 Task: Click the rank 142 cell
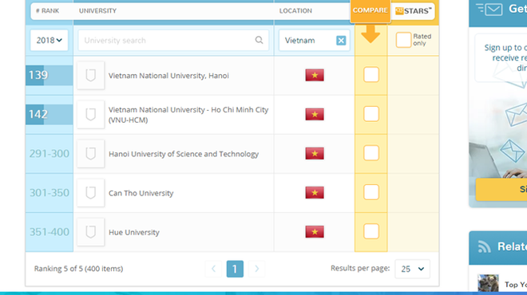49,115
